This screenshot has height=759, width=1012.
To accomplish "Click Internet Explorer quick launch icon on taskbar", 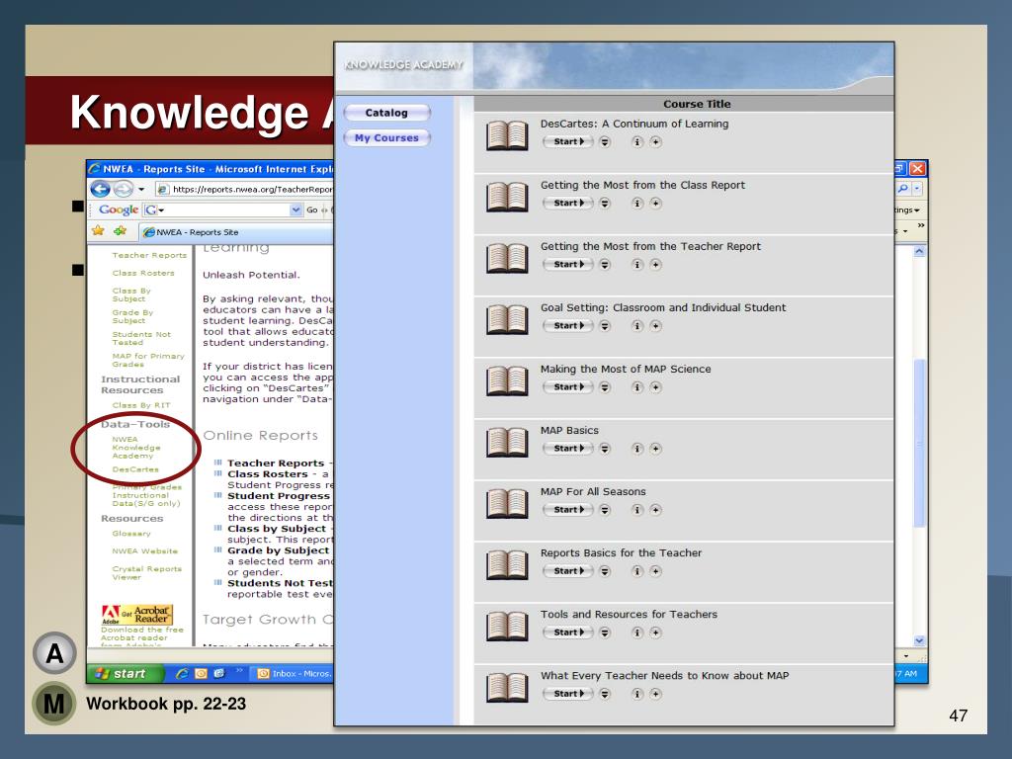I will coord(182,674).
